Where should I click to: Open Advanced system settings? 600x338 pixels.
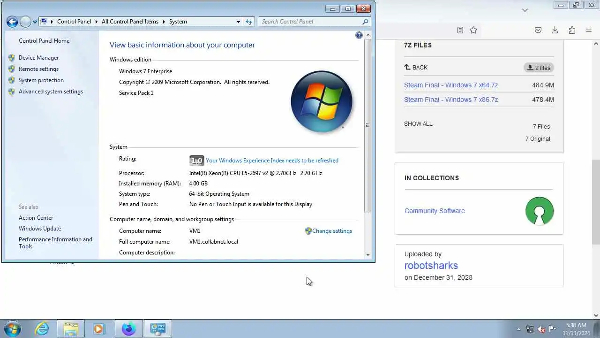pyautogui.click(x=51, y=92)
